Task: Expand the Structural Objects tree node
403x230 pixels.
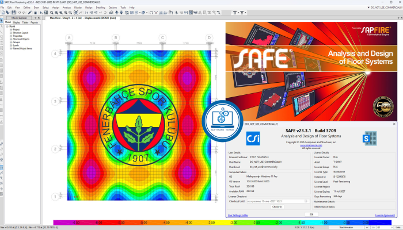Action: (11, 39)
